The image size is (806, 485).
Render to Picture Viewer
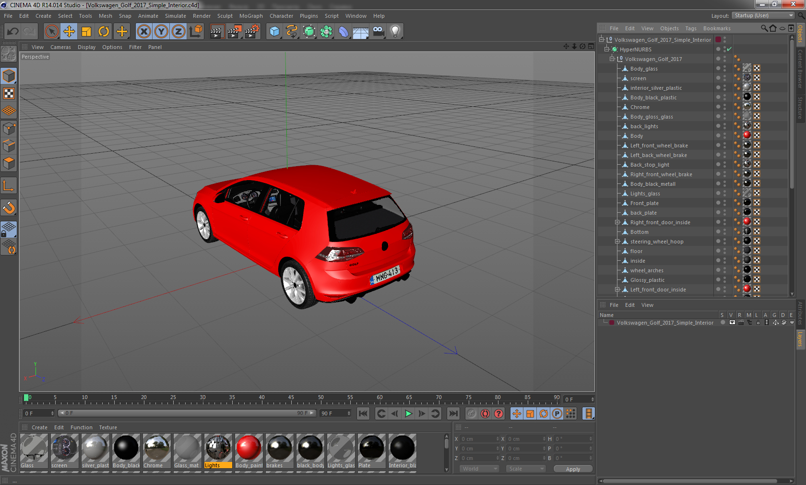tap(235, 32)
